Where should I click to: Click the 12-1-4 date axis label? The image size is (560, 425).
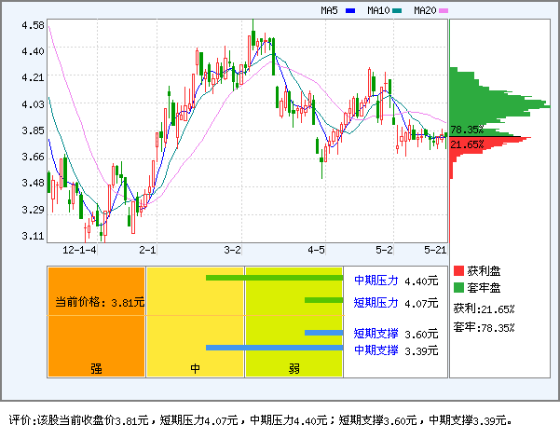tap(79, 250)
